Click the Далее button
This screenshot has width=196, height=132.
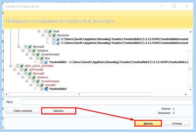148,123
